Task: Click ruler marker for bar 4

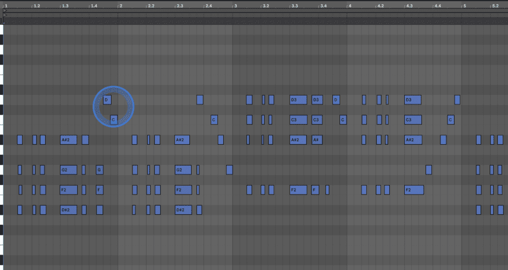Action: (350, 6)
